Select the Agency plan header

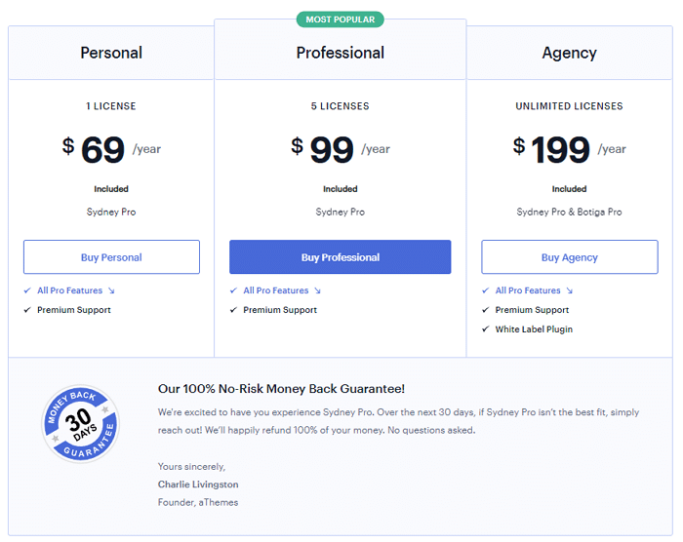click(x=569, y=53)
